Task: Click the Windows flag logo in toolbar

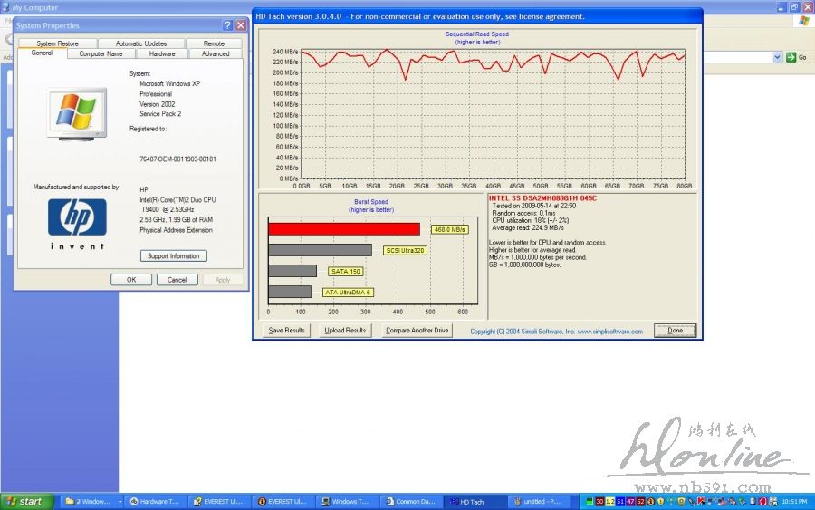Action: click(x=803, y=21)
